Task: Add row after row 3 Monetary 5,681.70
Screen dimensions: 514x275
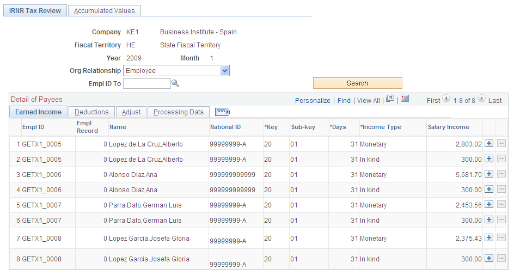Action: click(x=489, y=174)
